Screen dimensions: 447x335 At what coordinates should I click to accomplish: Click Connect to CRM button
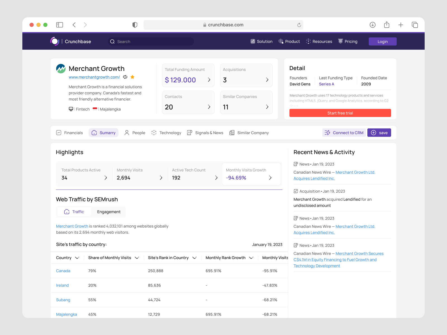point(344,133)
